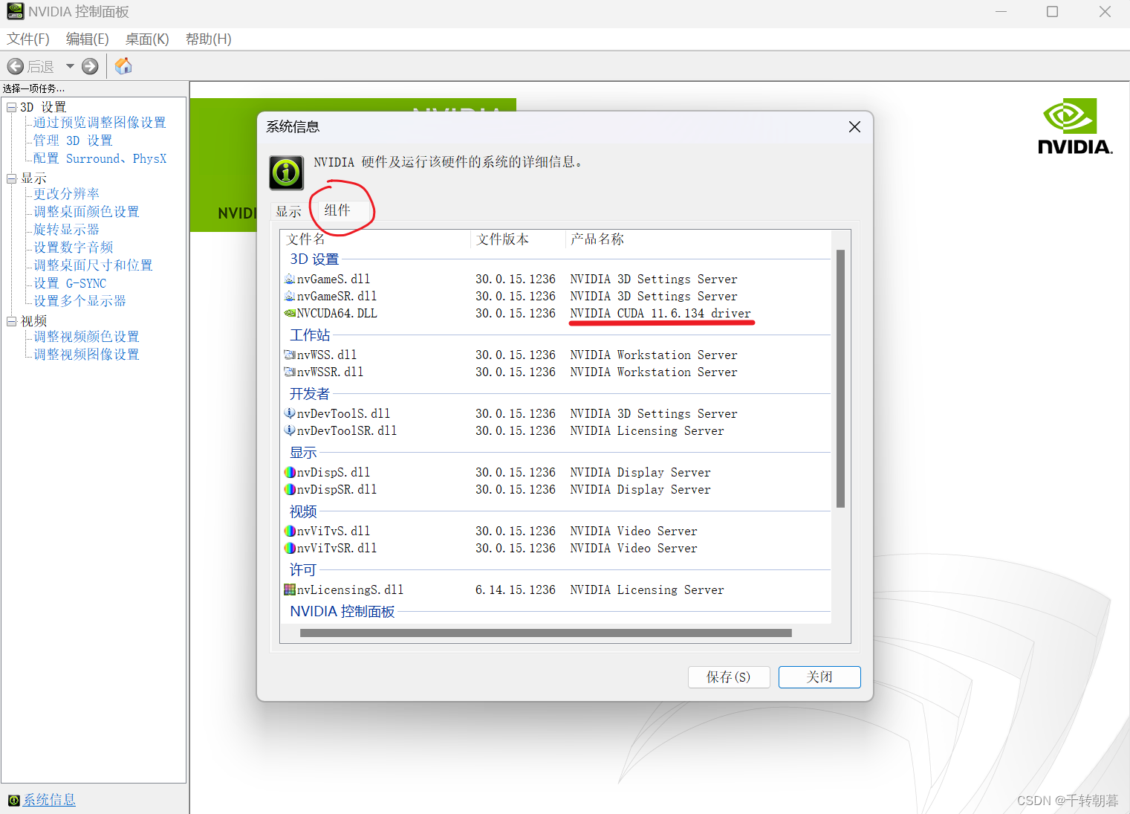
Task: Open the 桌面(K) menu
Action: click(147, 39)
